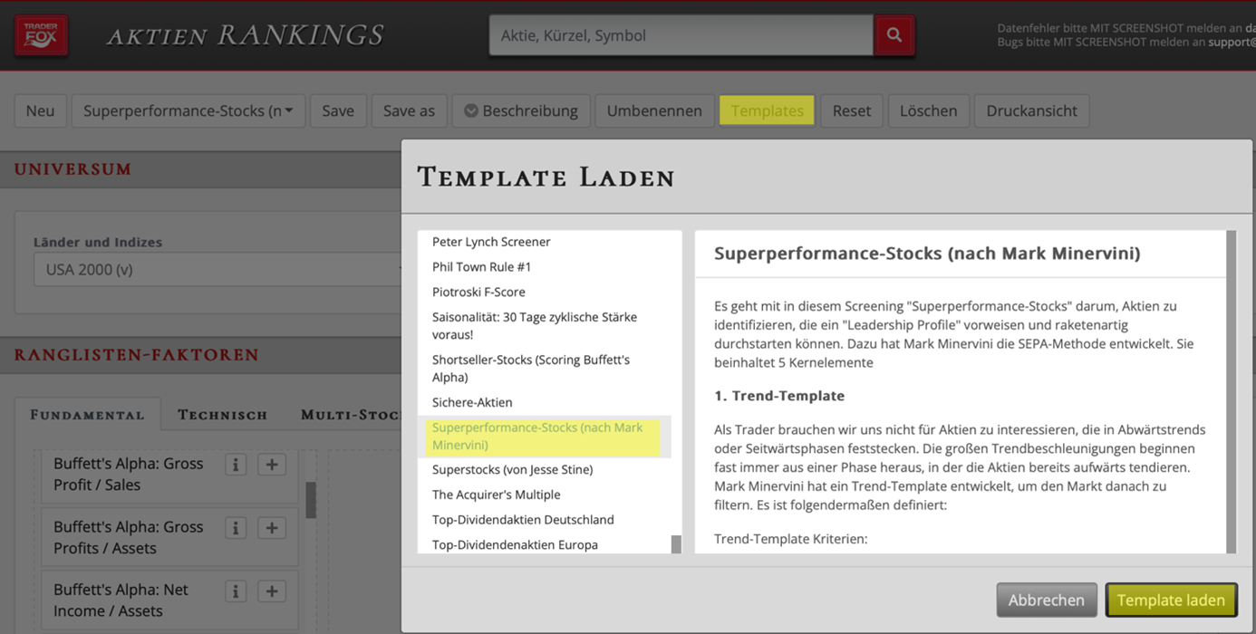The height and width of the screenshot is (634, 1256).
Task: Add Gross Profits / Assets factor
Action: coord(272,528)
